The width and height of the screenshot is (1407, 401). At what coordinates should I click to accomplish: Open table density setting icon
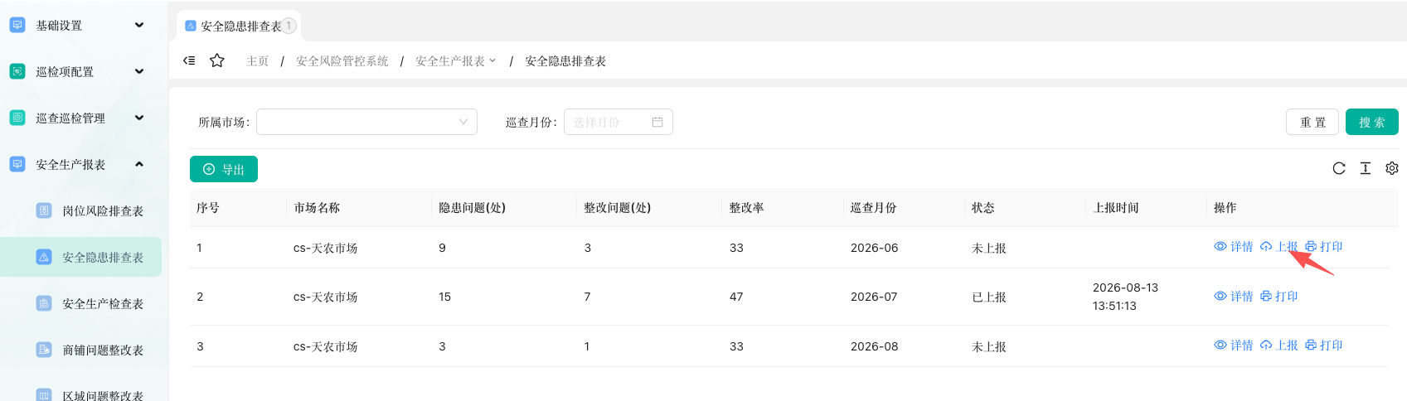[x=1366, y=168]
